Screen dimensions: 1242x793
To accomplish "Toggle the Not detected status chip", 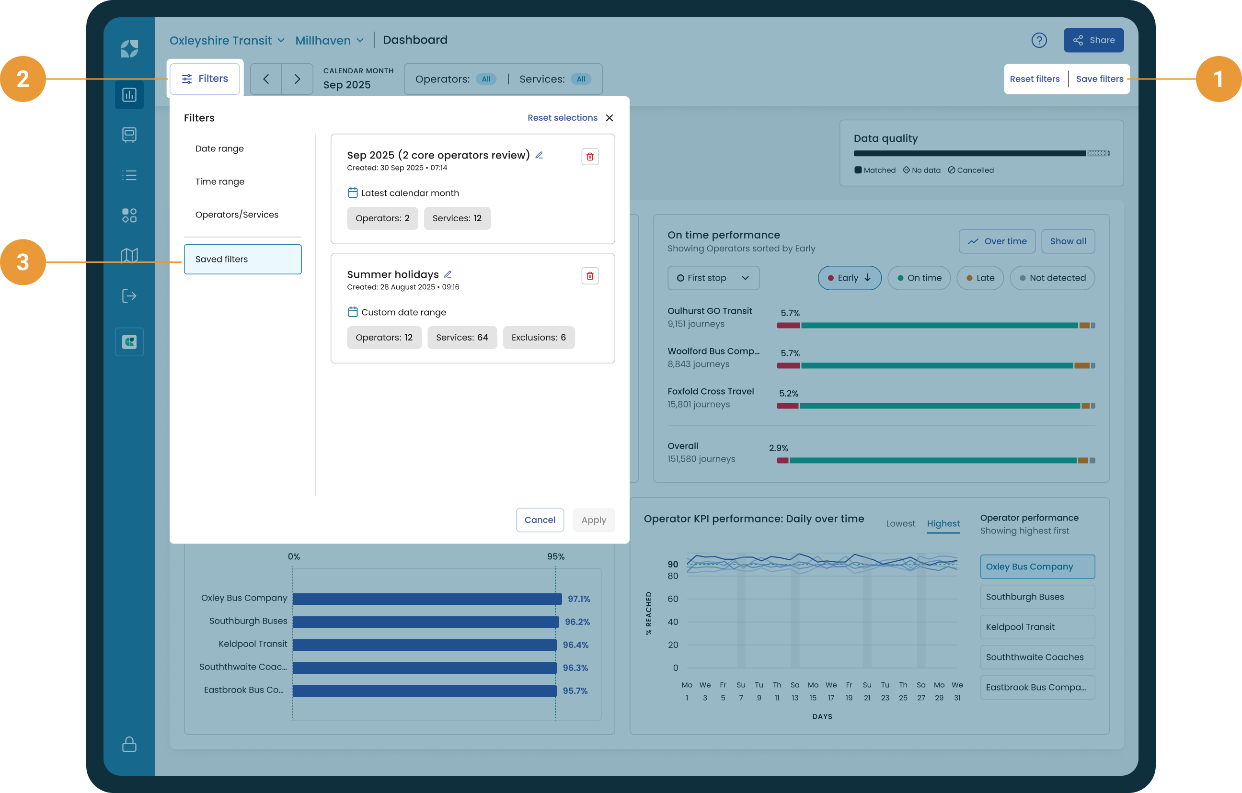I will 1052,278.
